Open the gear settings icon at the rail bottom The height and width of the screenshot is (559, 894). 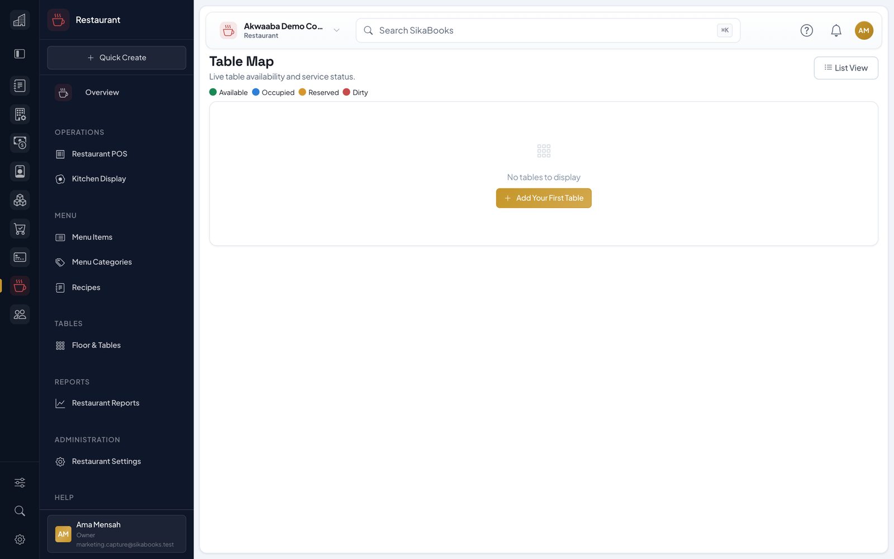[20, 539]
